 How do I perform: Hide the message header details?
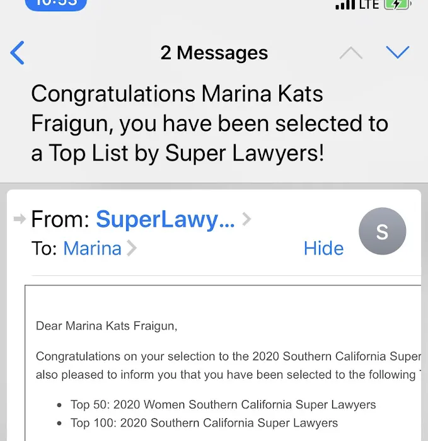pos(323,248)
